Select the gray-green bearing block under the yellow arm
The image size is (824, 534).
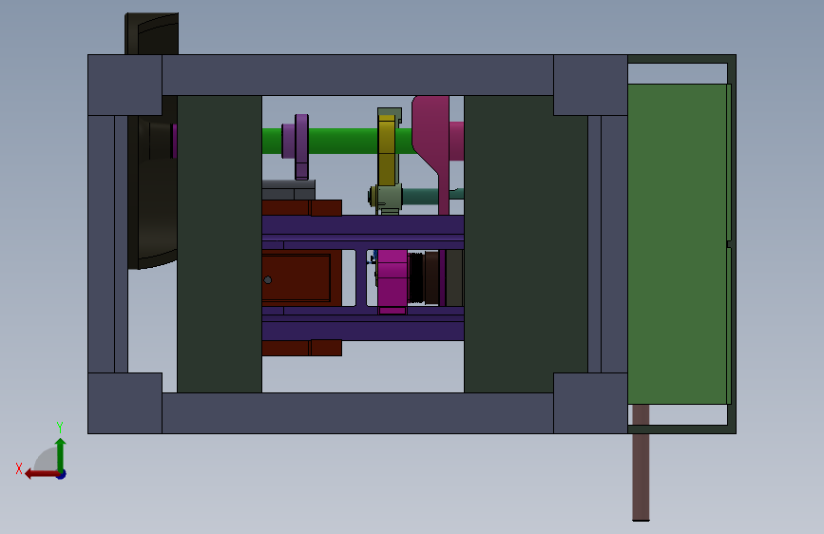click(389, 198)
